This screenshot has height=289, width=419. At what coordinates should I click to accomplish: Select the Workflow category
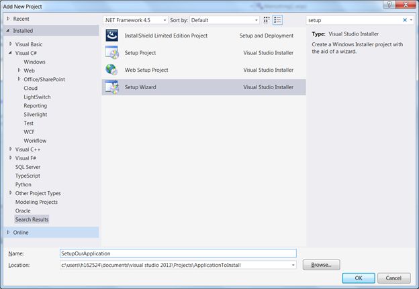[35, 141]
